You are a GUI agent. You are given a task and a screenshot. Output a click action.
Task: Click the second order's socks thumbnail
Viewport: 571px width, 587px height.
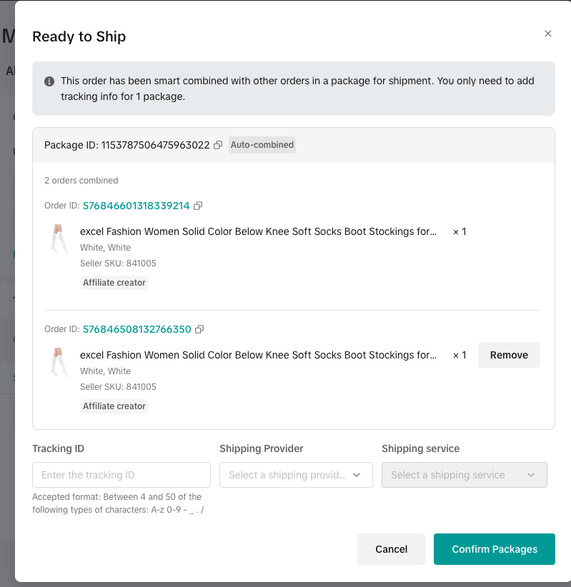(58, 363)
